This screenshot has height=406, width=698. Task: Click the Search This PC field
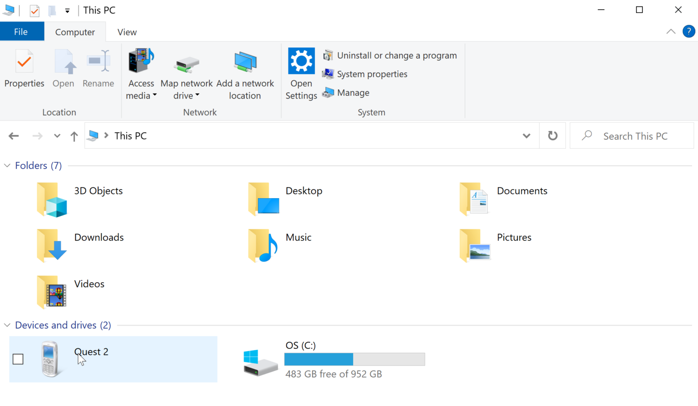coord(635,136)
